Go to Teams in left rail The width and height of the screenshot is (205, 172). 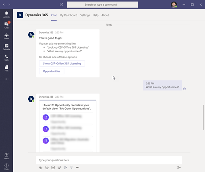6,36
